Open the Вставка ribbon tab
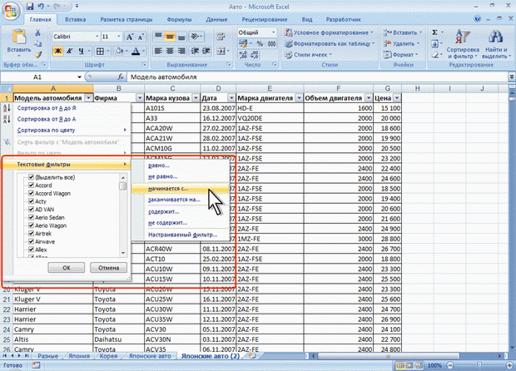516x371 pixels. click(76, 19)
